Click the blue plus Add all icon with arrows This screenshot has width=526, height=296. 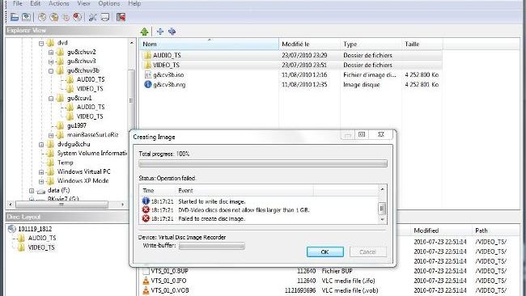click(172, 32)
